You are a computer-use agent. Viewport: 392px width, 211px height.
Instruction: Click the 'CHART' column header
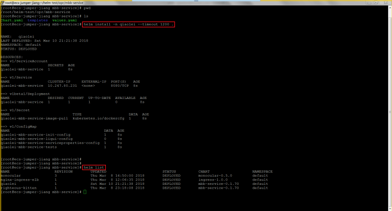pyautogui.click(x=204, y=171)
